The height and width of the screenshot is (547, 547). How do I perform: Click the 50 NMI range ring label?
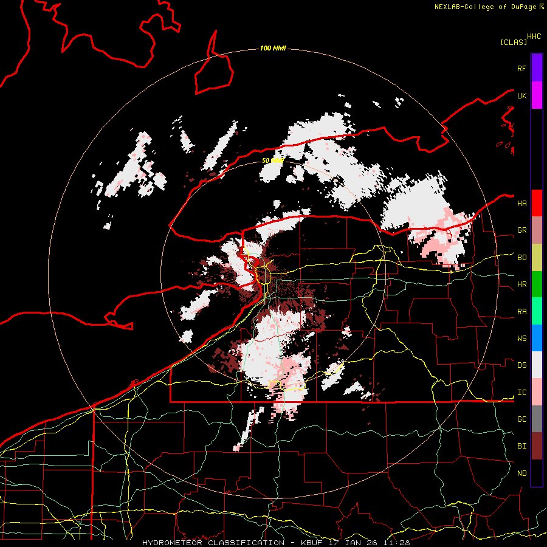click(273, 161)
